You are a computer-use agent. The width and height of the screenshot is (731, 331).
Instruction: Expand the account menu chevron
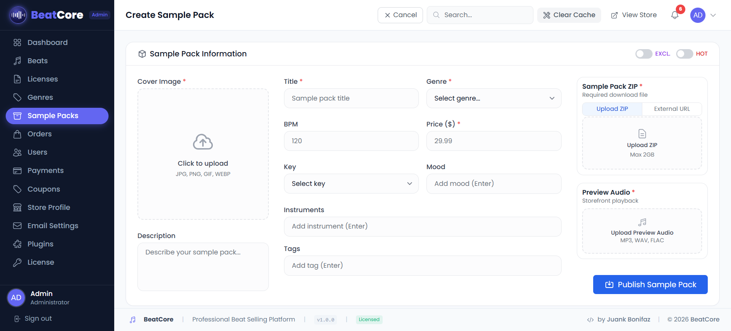(x=713, y=15)
